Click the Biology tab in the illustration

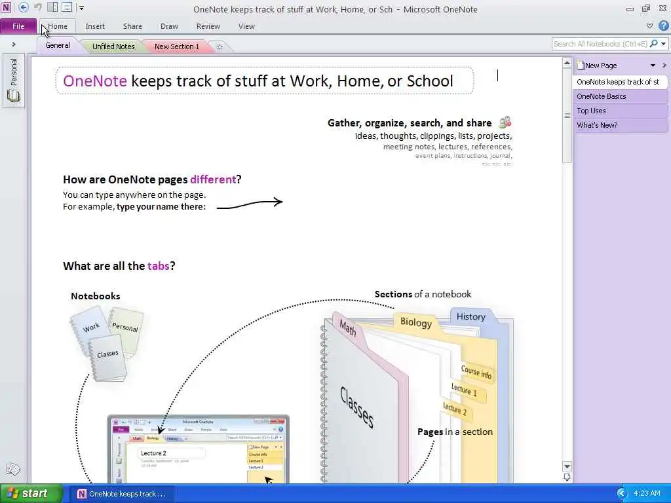coord(415,322)
